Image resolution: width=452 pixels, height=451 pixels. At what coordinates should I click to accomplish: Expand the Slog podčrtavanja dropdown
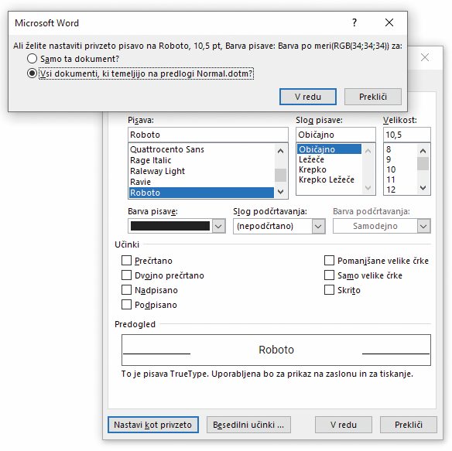(318, 226)
